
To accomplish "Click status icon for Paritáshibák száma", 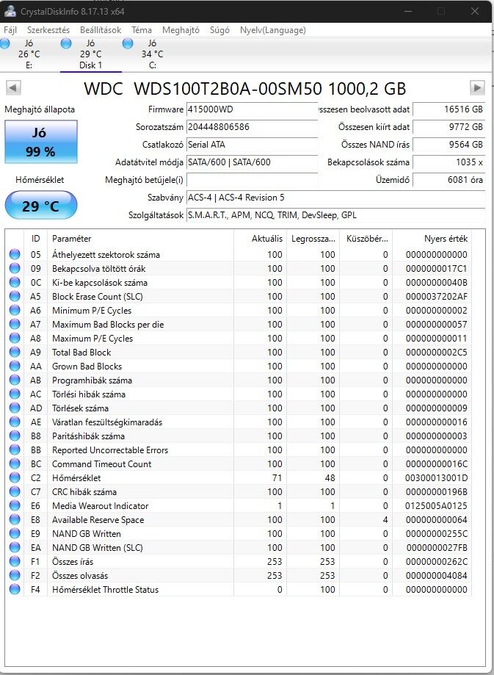I will [x=15, y=436].
